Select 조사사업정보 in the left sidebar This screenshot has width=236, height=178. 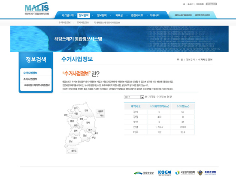30,79
